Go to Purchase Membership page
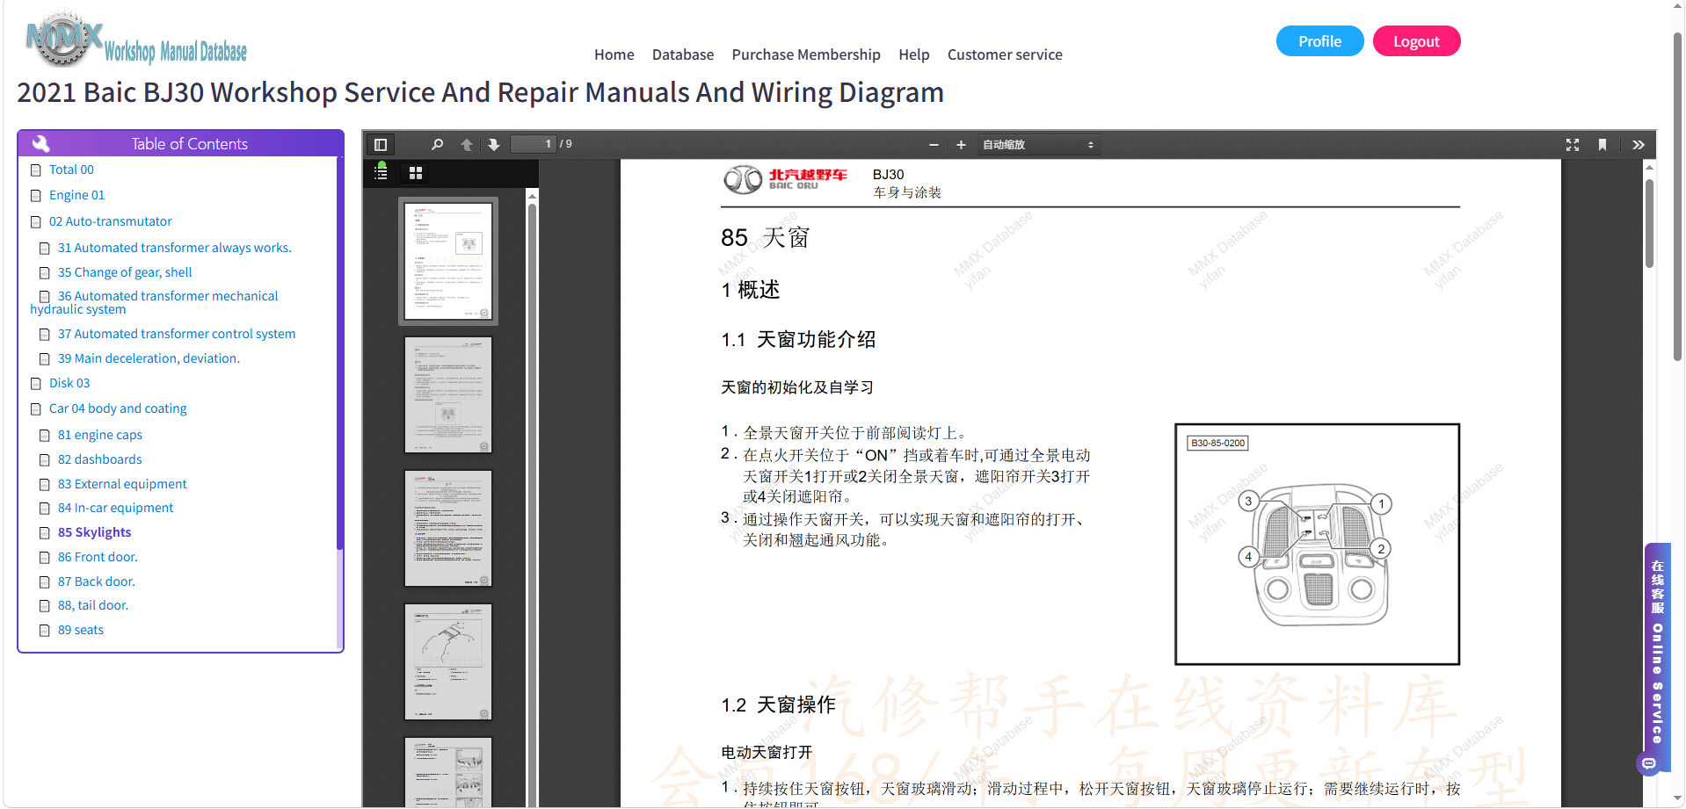 coord(806,54)
